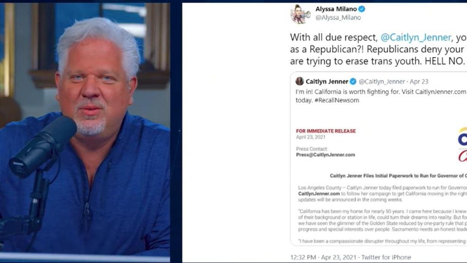Image resolution: width=467 pixels, height=263 pixels.
Task: Click the verified badge next to Caitlyn Jenner
Action: [353, 81]
